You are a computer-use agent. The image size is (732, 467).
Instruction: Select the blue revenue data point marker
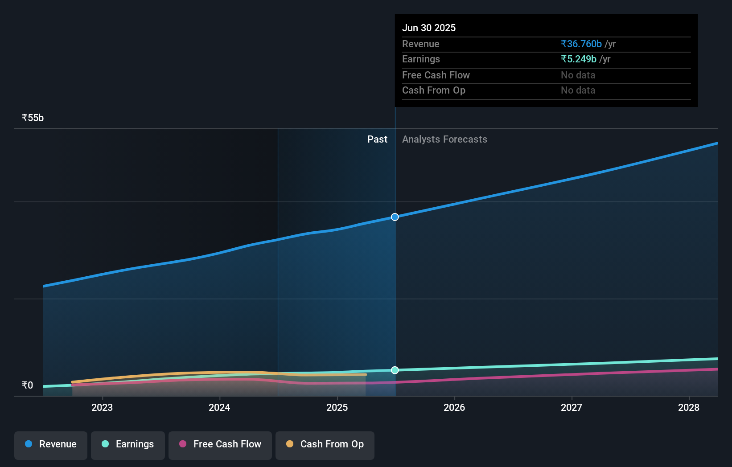pos(395,217)
